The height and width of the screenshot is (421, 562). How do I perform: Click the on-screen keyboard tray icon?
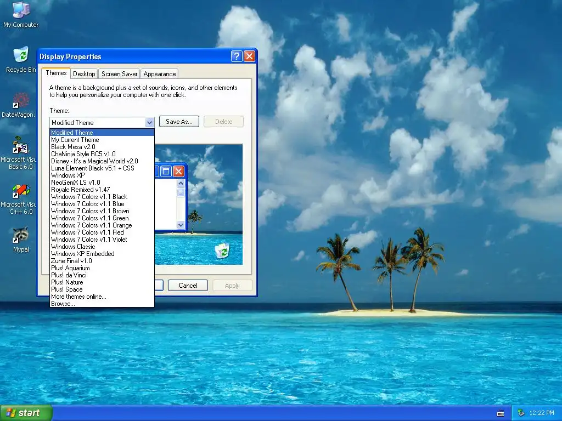coord(501,413)
